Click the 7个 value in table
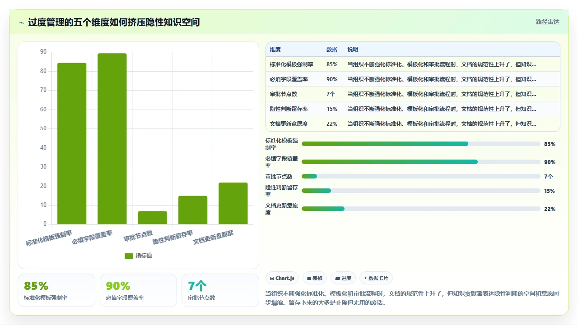 pyautogui.click(x=331, y=94)
